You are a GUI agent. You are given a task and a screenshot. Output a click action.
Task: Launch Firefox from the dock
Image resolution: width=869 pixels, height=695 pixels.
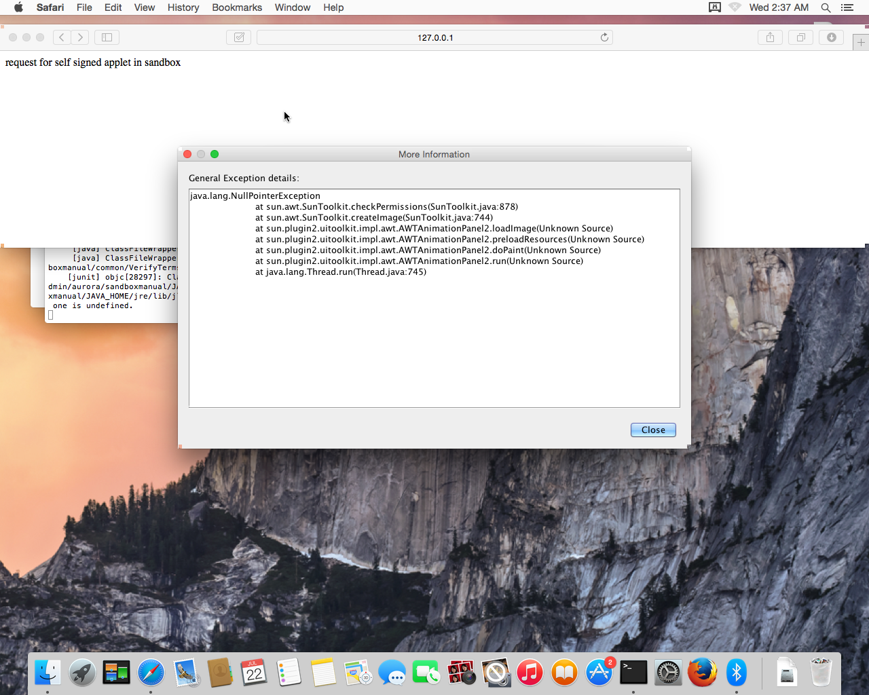point(702,673)
